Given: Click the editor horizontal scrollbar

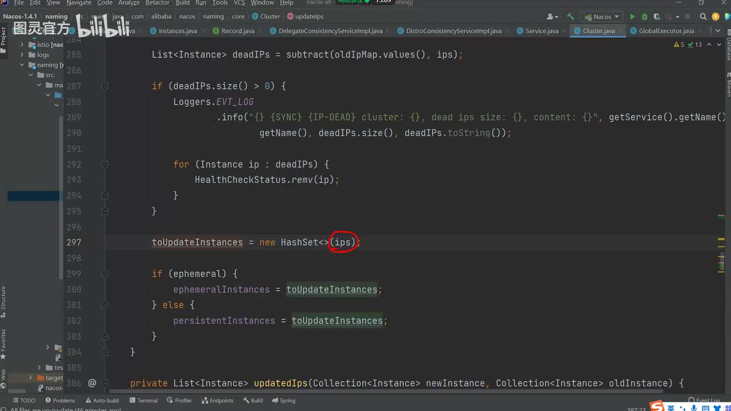Looking at the screenshot, I should pos(385,393).
